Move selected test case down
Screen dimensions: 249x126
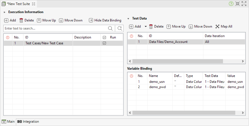point(71,20)
